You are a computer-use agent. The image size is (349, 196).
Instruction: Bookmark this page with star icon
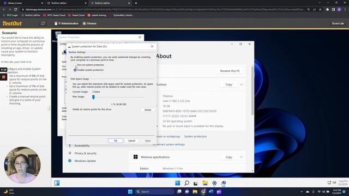point(320,10)
